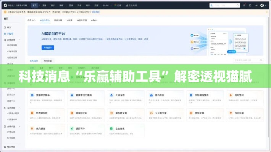Focus the top bar global search field
The image size is (271, 152).
click(225, 5)
